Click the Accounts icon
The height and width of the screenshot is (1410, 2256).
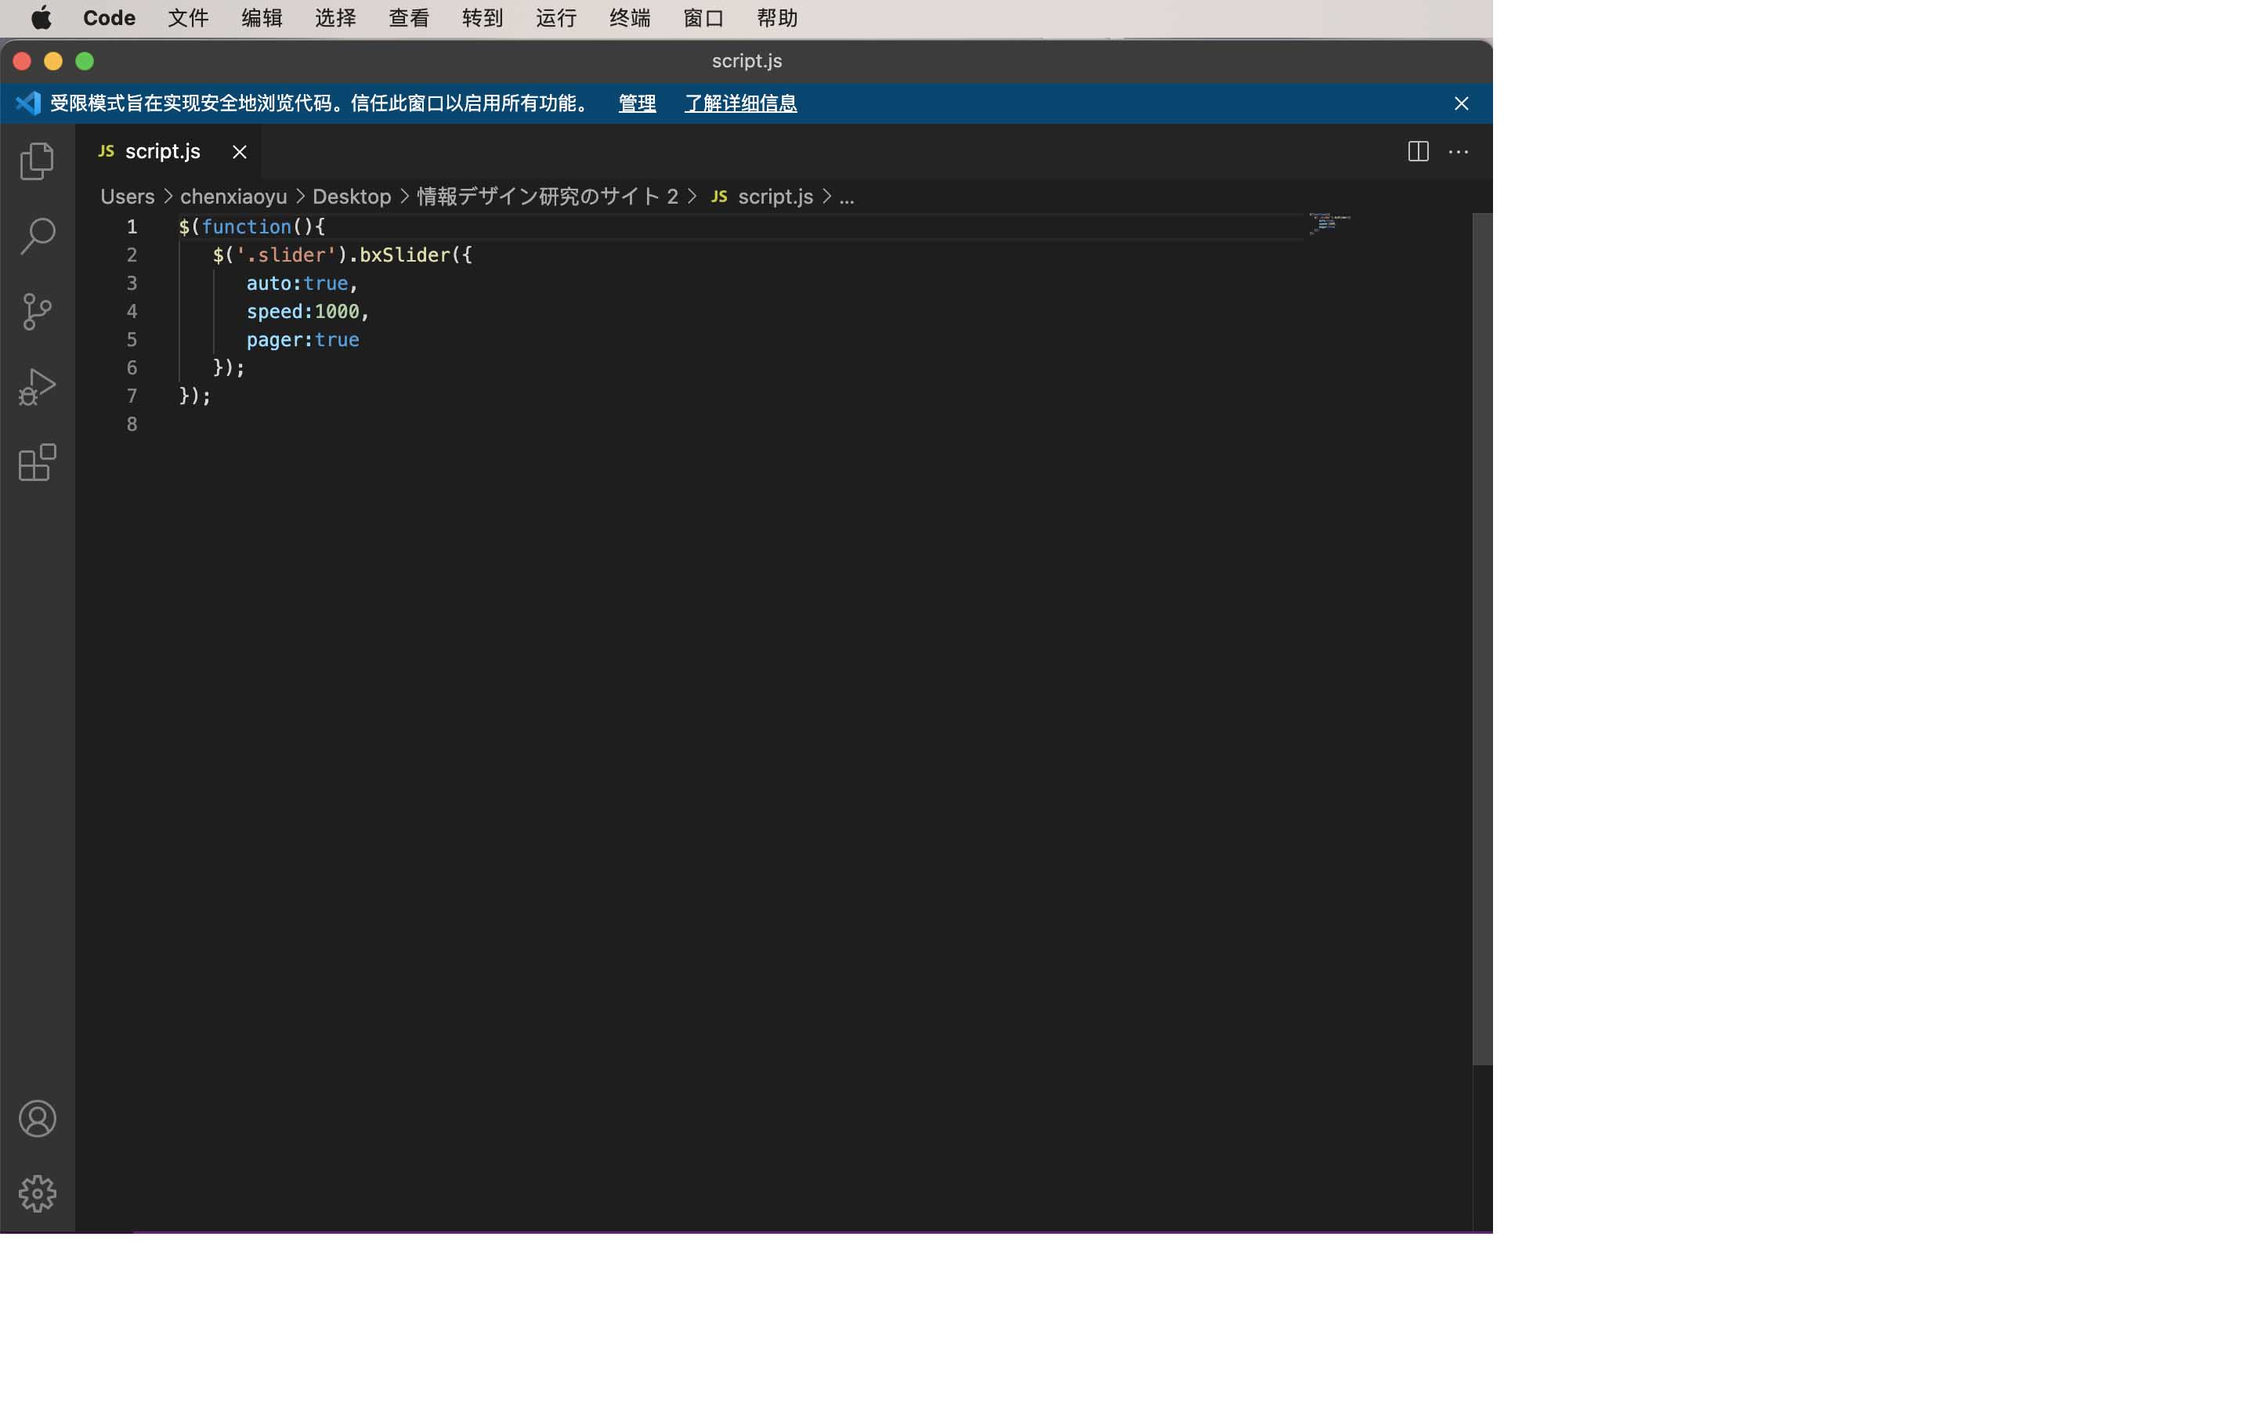click(x=38, y=1118)
